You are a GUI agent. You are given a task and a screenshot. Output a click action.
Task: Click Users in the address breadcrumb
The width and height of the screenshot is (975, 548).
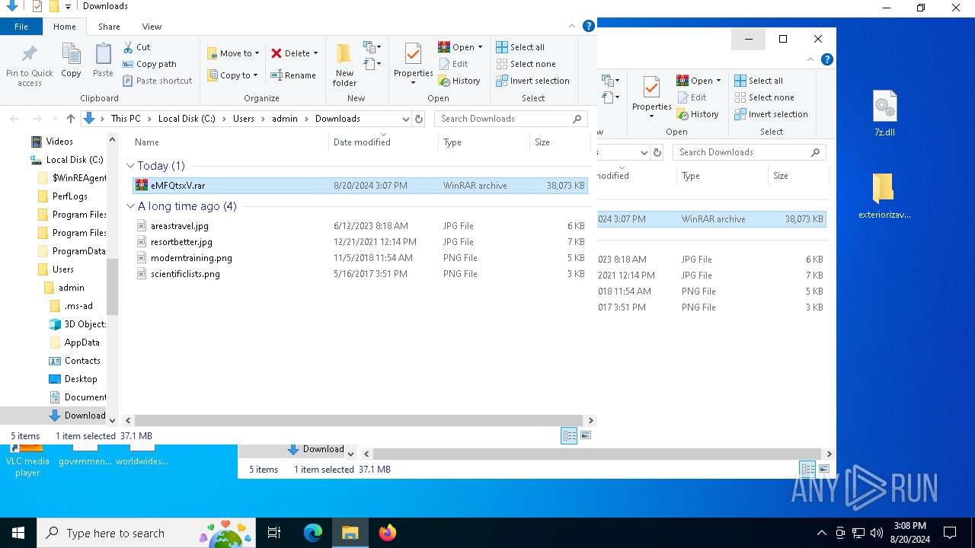(x=244, y=119)
